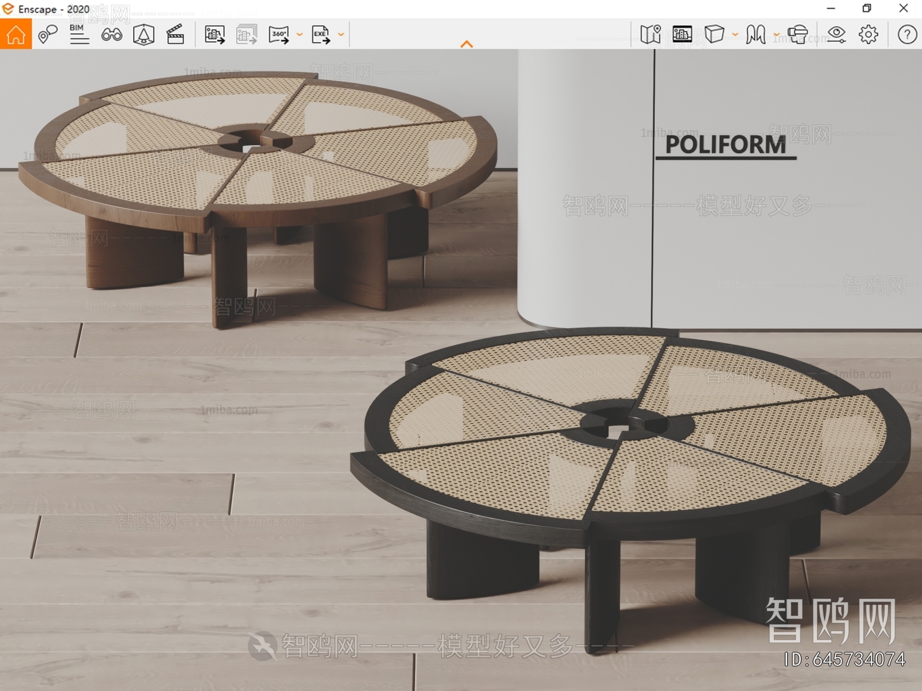Image resolution: width=922 pixels, height=691 pixels.
Task: Expand the 360 panorama dropdown arrow
Action: click(x=300, y=35)
